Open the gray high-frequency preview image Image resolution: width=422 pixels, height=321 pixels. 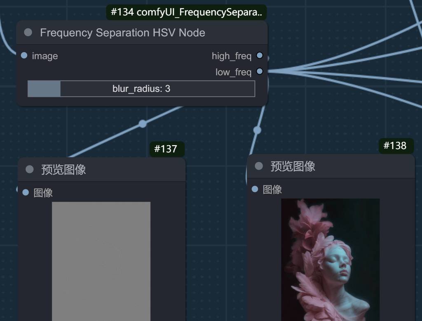101,260
